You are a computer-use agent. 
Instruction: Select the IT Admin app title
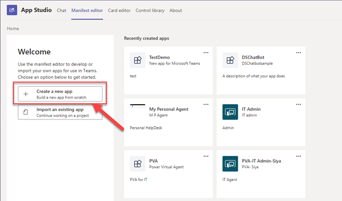(251, 109)
